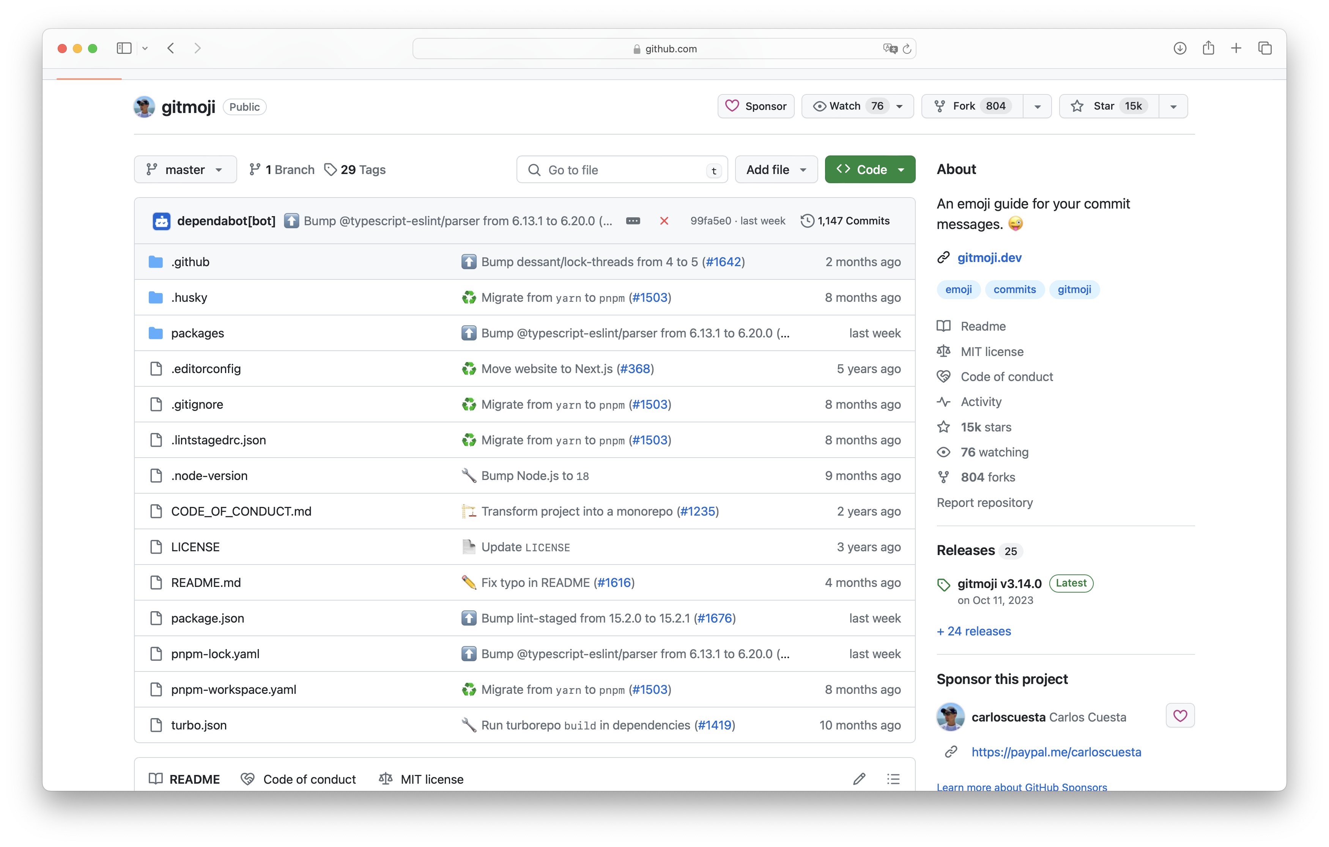Expand commit message ellipsis button
Screen dimensions: 1329x847
(633, 221)
